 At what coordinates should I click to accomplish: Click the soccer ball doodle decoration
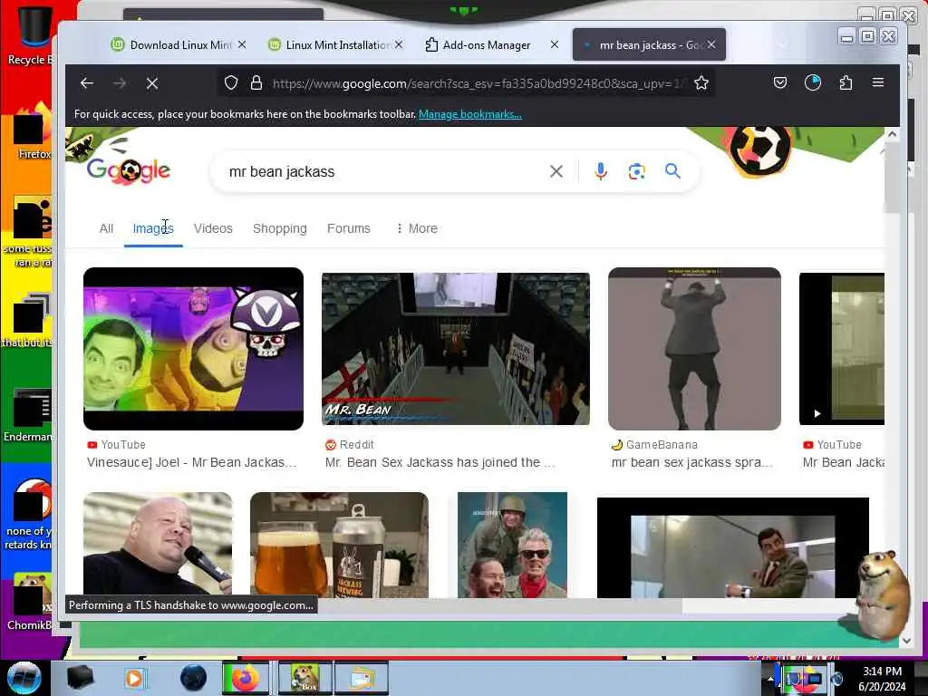pos(759,150)
